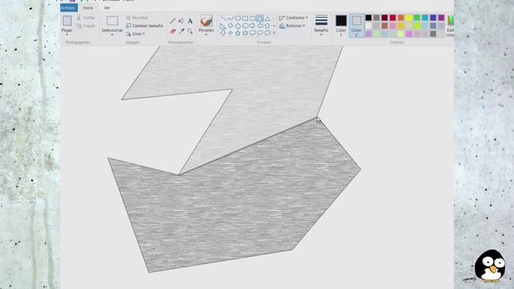Pick the purple color swatch
Viewport: 514px width, 289px height.
click(441, 18)
